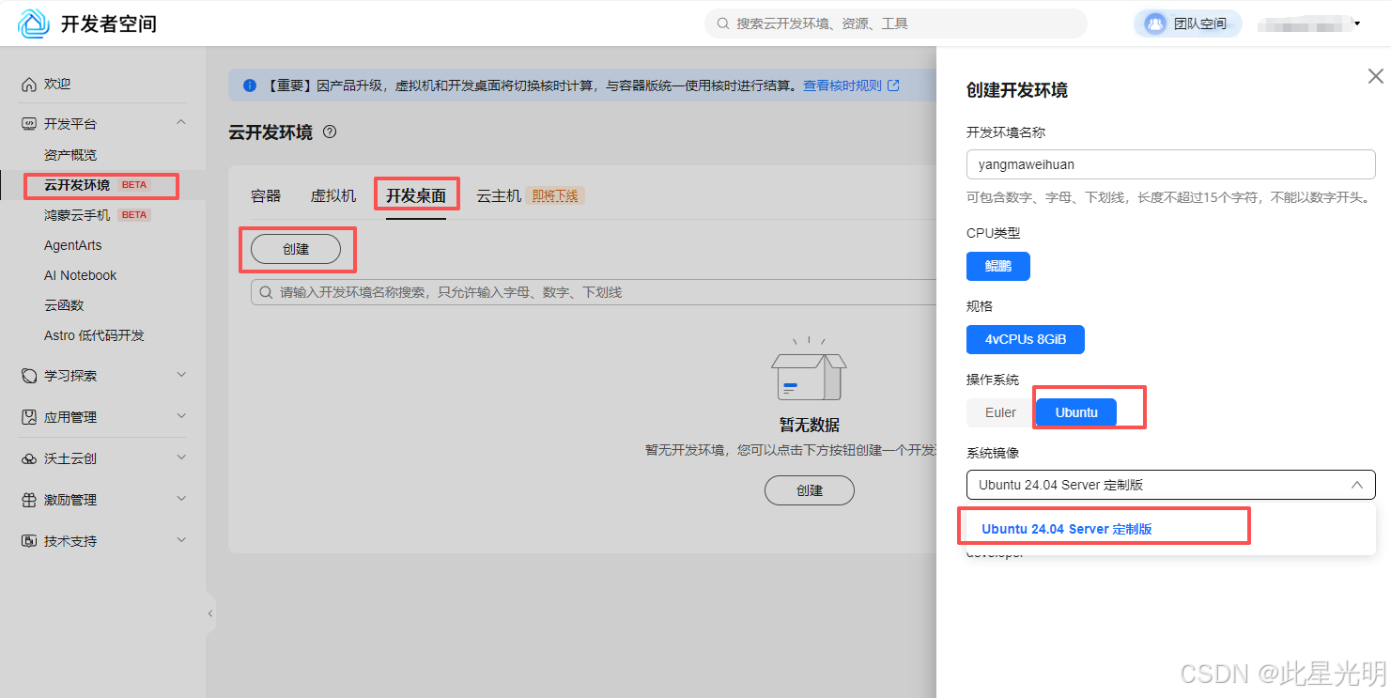Click the 创建 button above the search bar
Screen dimensions: 1391x698
297,249
